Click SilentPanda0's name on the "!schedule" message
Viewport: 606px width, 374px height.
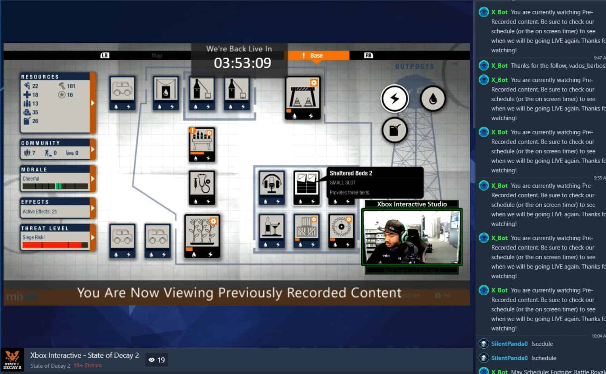(x=509, y=358)
